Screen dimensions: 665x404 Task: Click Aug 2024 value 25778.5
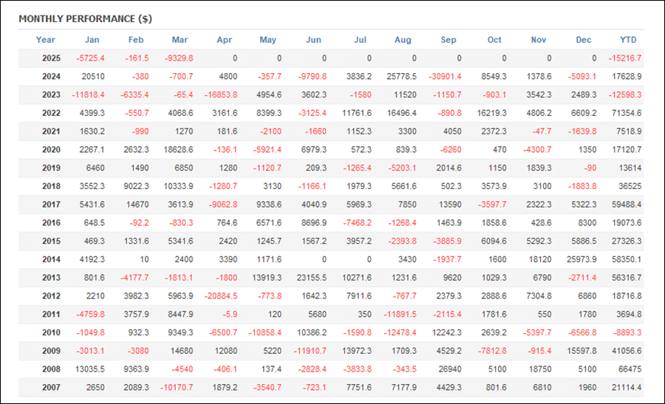pos(402,76)
